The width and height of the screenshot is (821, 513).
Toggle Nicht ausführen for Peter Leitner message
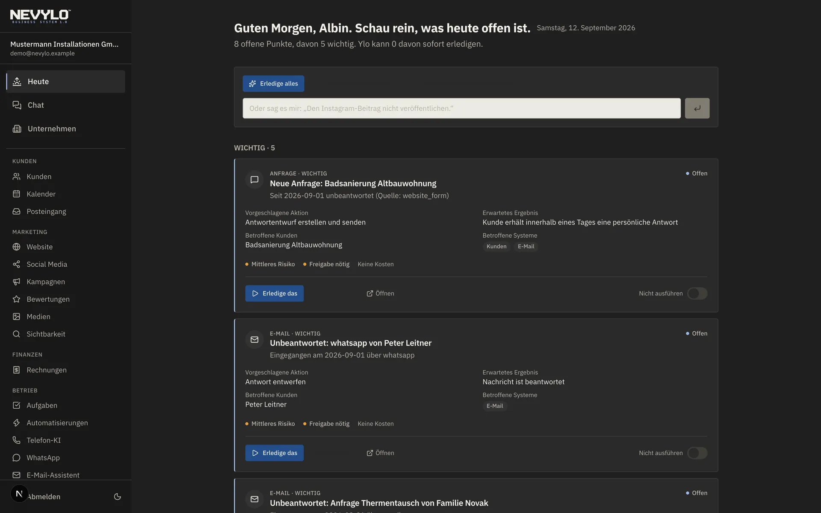[x=697, y=453]
